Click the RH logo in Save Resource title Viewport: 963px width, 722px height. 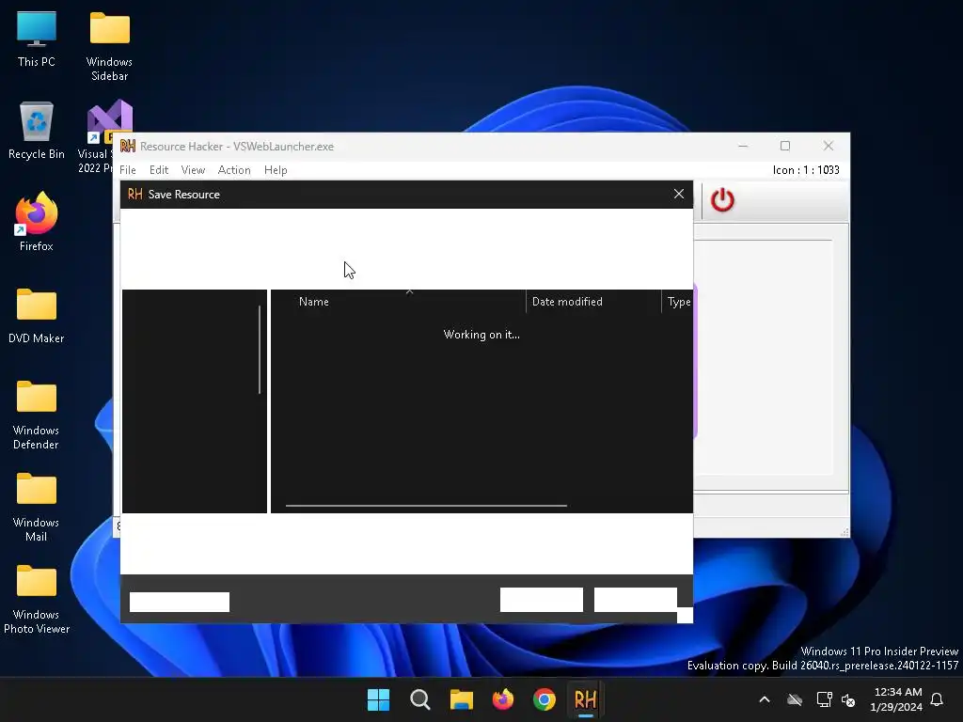tap(135, 194)
